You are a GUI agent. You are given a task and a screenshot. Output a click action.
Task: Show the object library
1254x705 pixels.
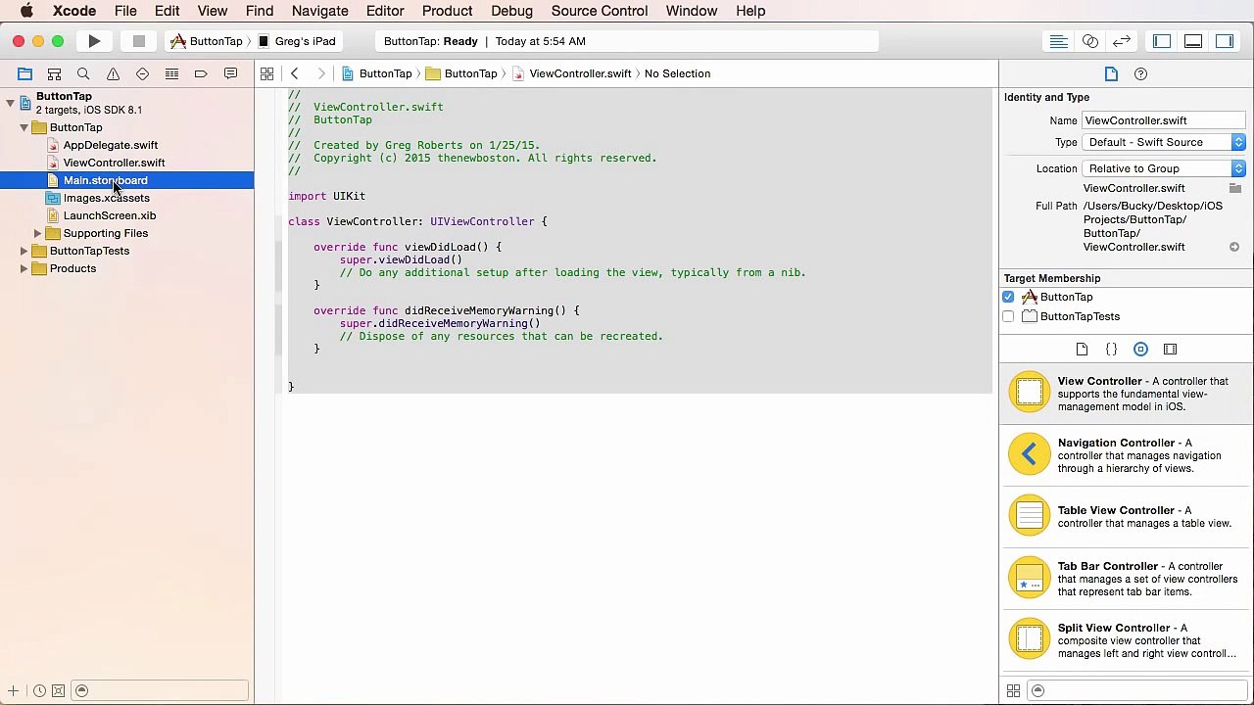(x=1140, y=349)
